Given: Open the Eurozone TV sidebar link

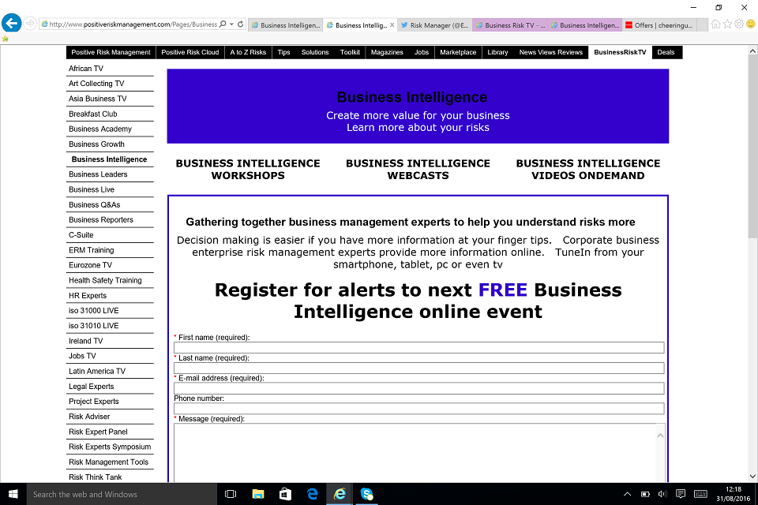Looking at the screenshot, I should coord(90,265).
